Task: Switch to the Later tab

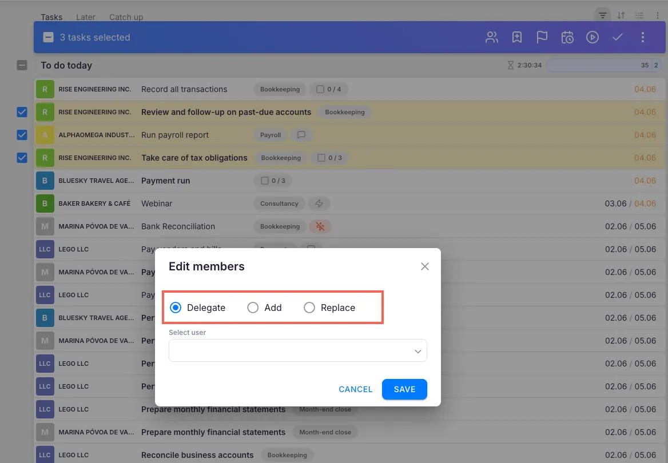Action: pos(86,17)
